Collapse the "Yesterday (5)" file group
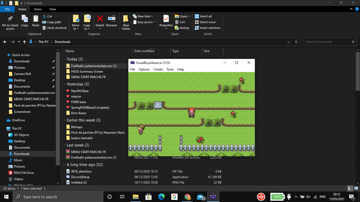This screenshot has height=202, width=360. click(x=64, y=84)
